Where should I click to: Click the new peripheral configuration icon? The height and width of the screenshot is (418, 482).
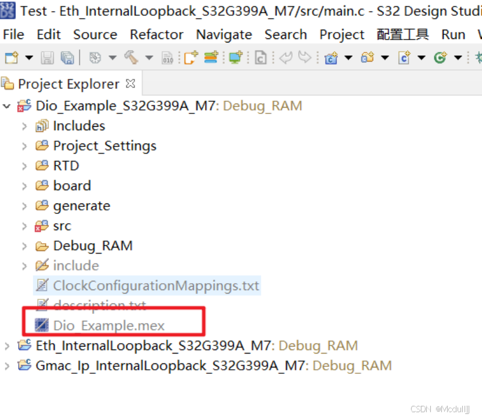click(210, 58)
